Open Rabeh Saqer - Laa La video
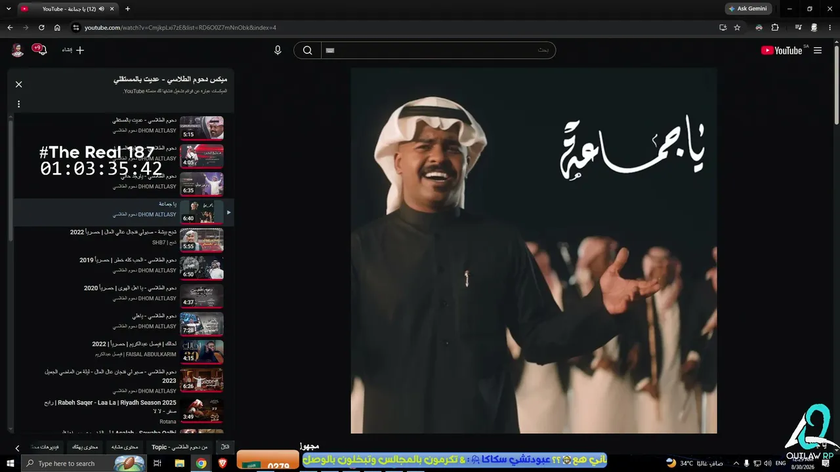840x472 pixels. 124,411
